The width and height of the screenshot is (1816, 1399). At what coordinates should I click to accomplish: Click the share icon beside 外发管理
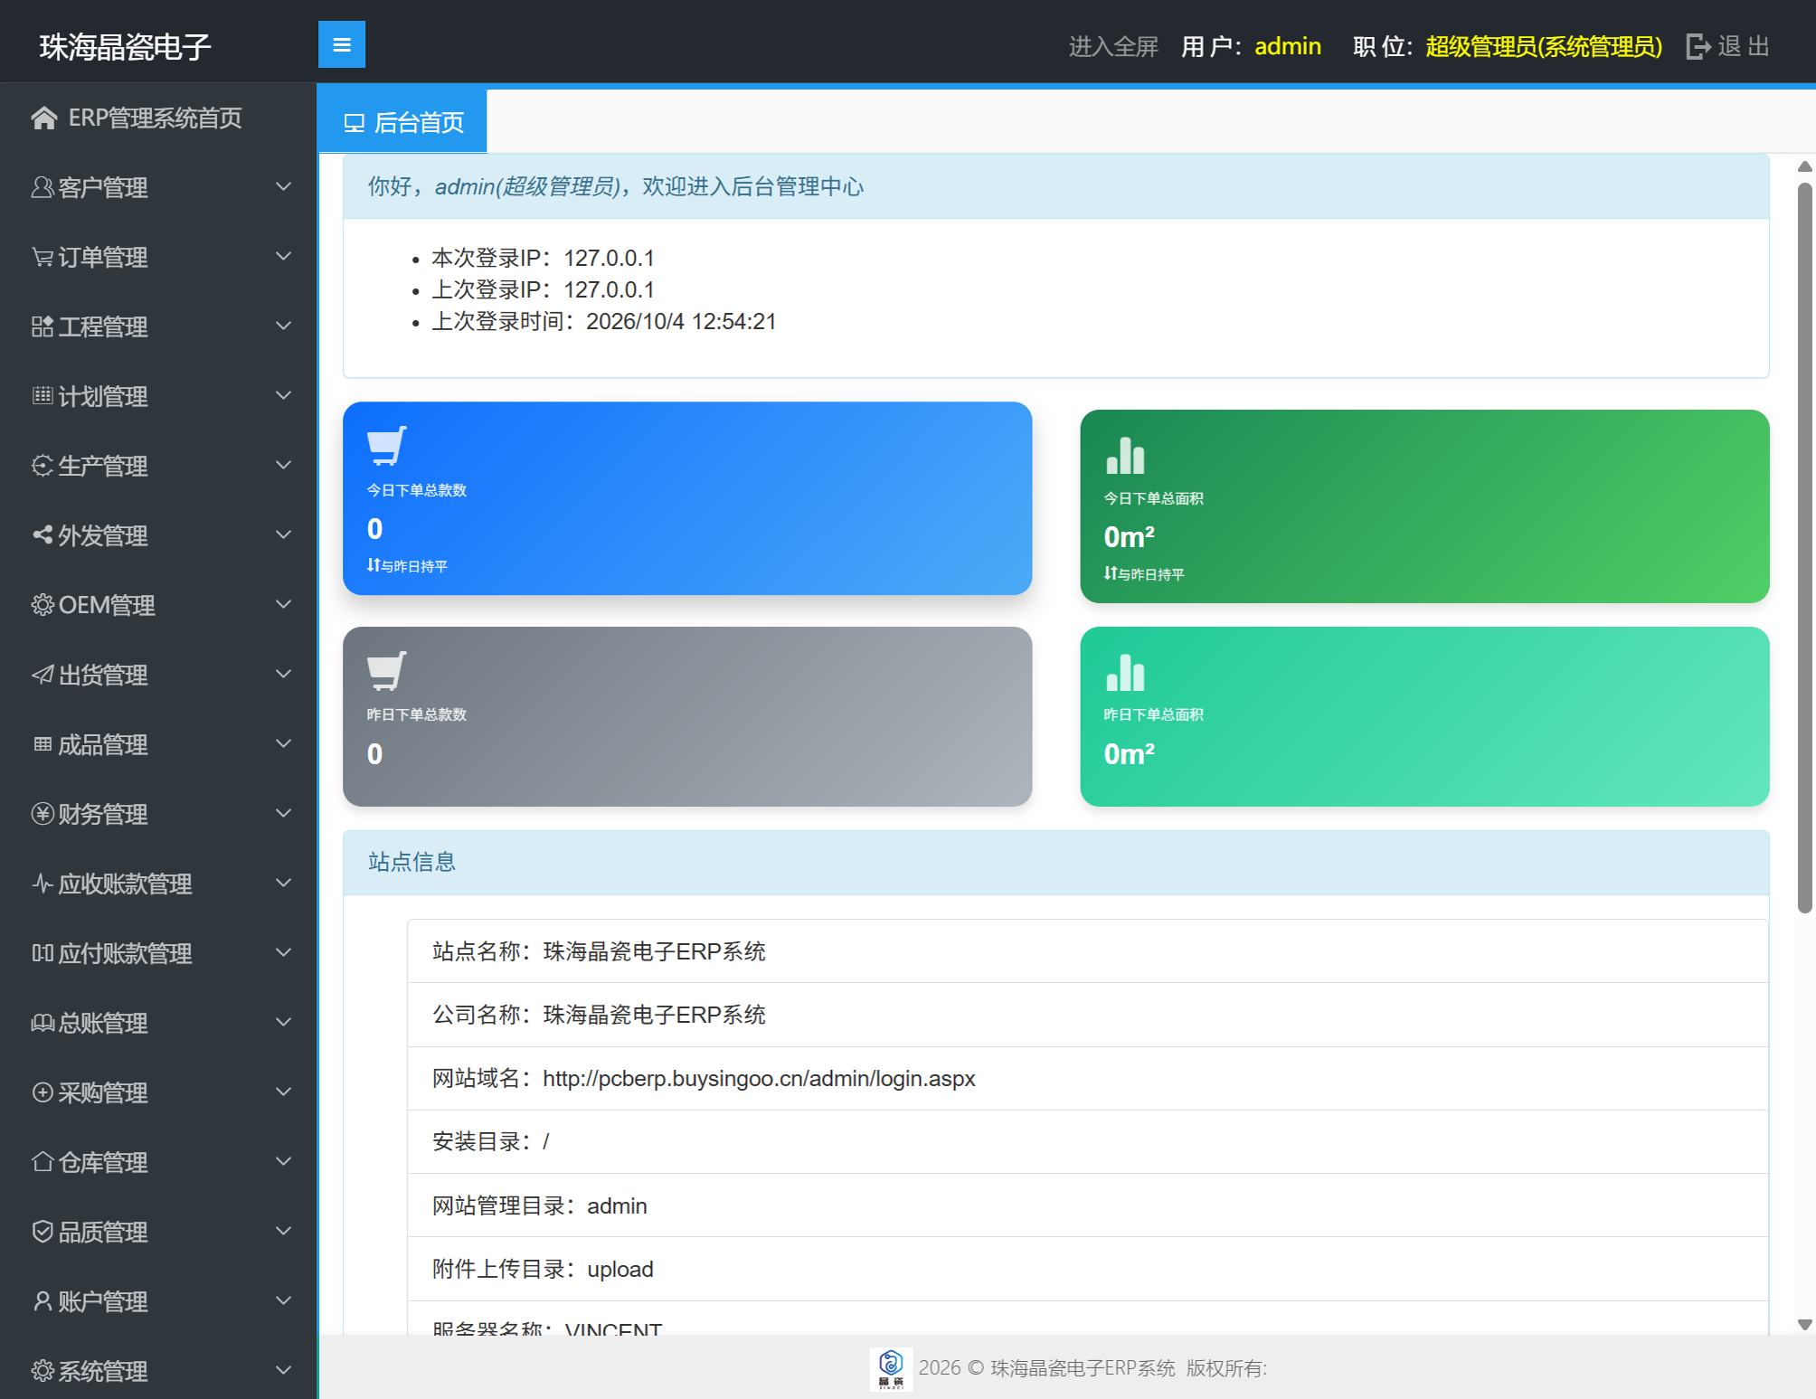(43, 535)
